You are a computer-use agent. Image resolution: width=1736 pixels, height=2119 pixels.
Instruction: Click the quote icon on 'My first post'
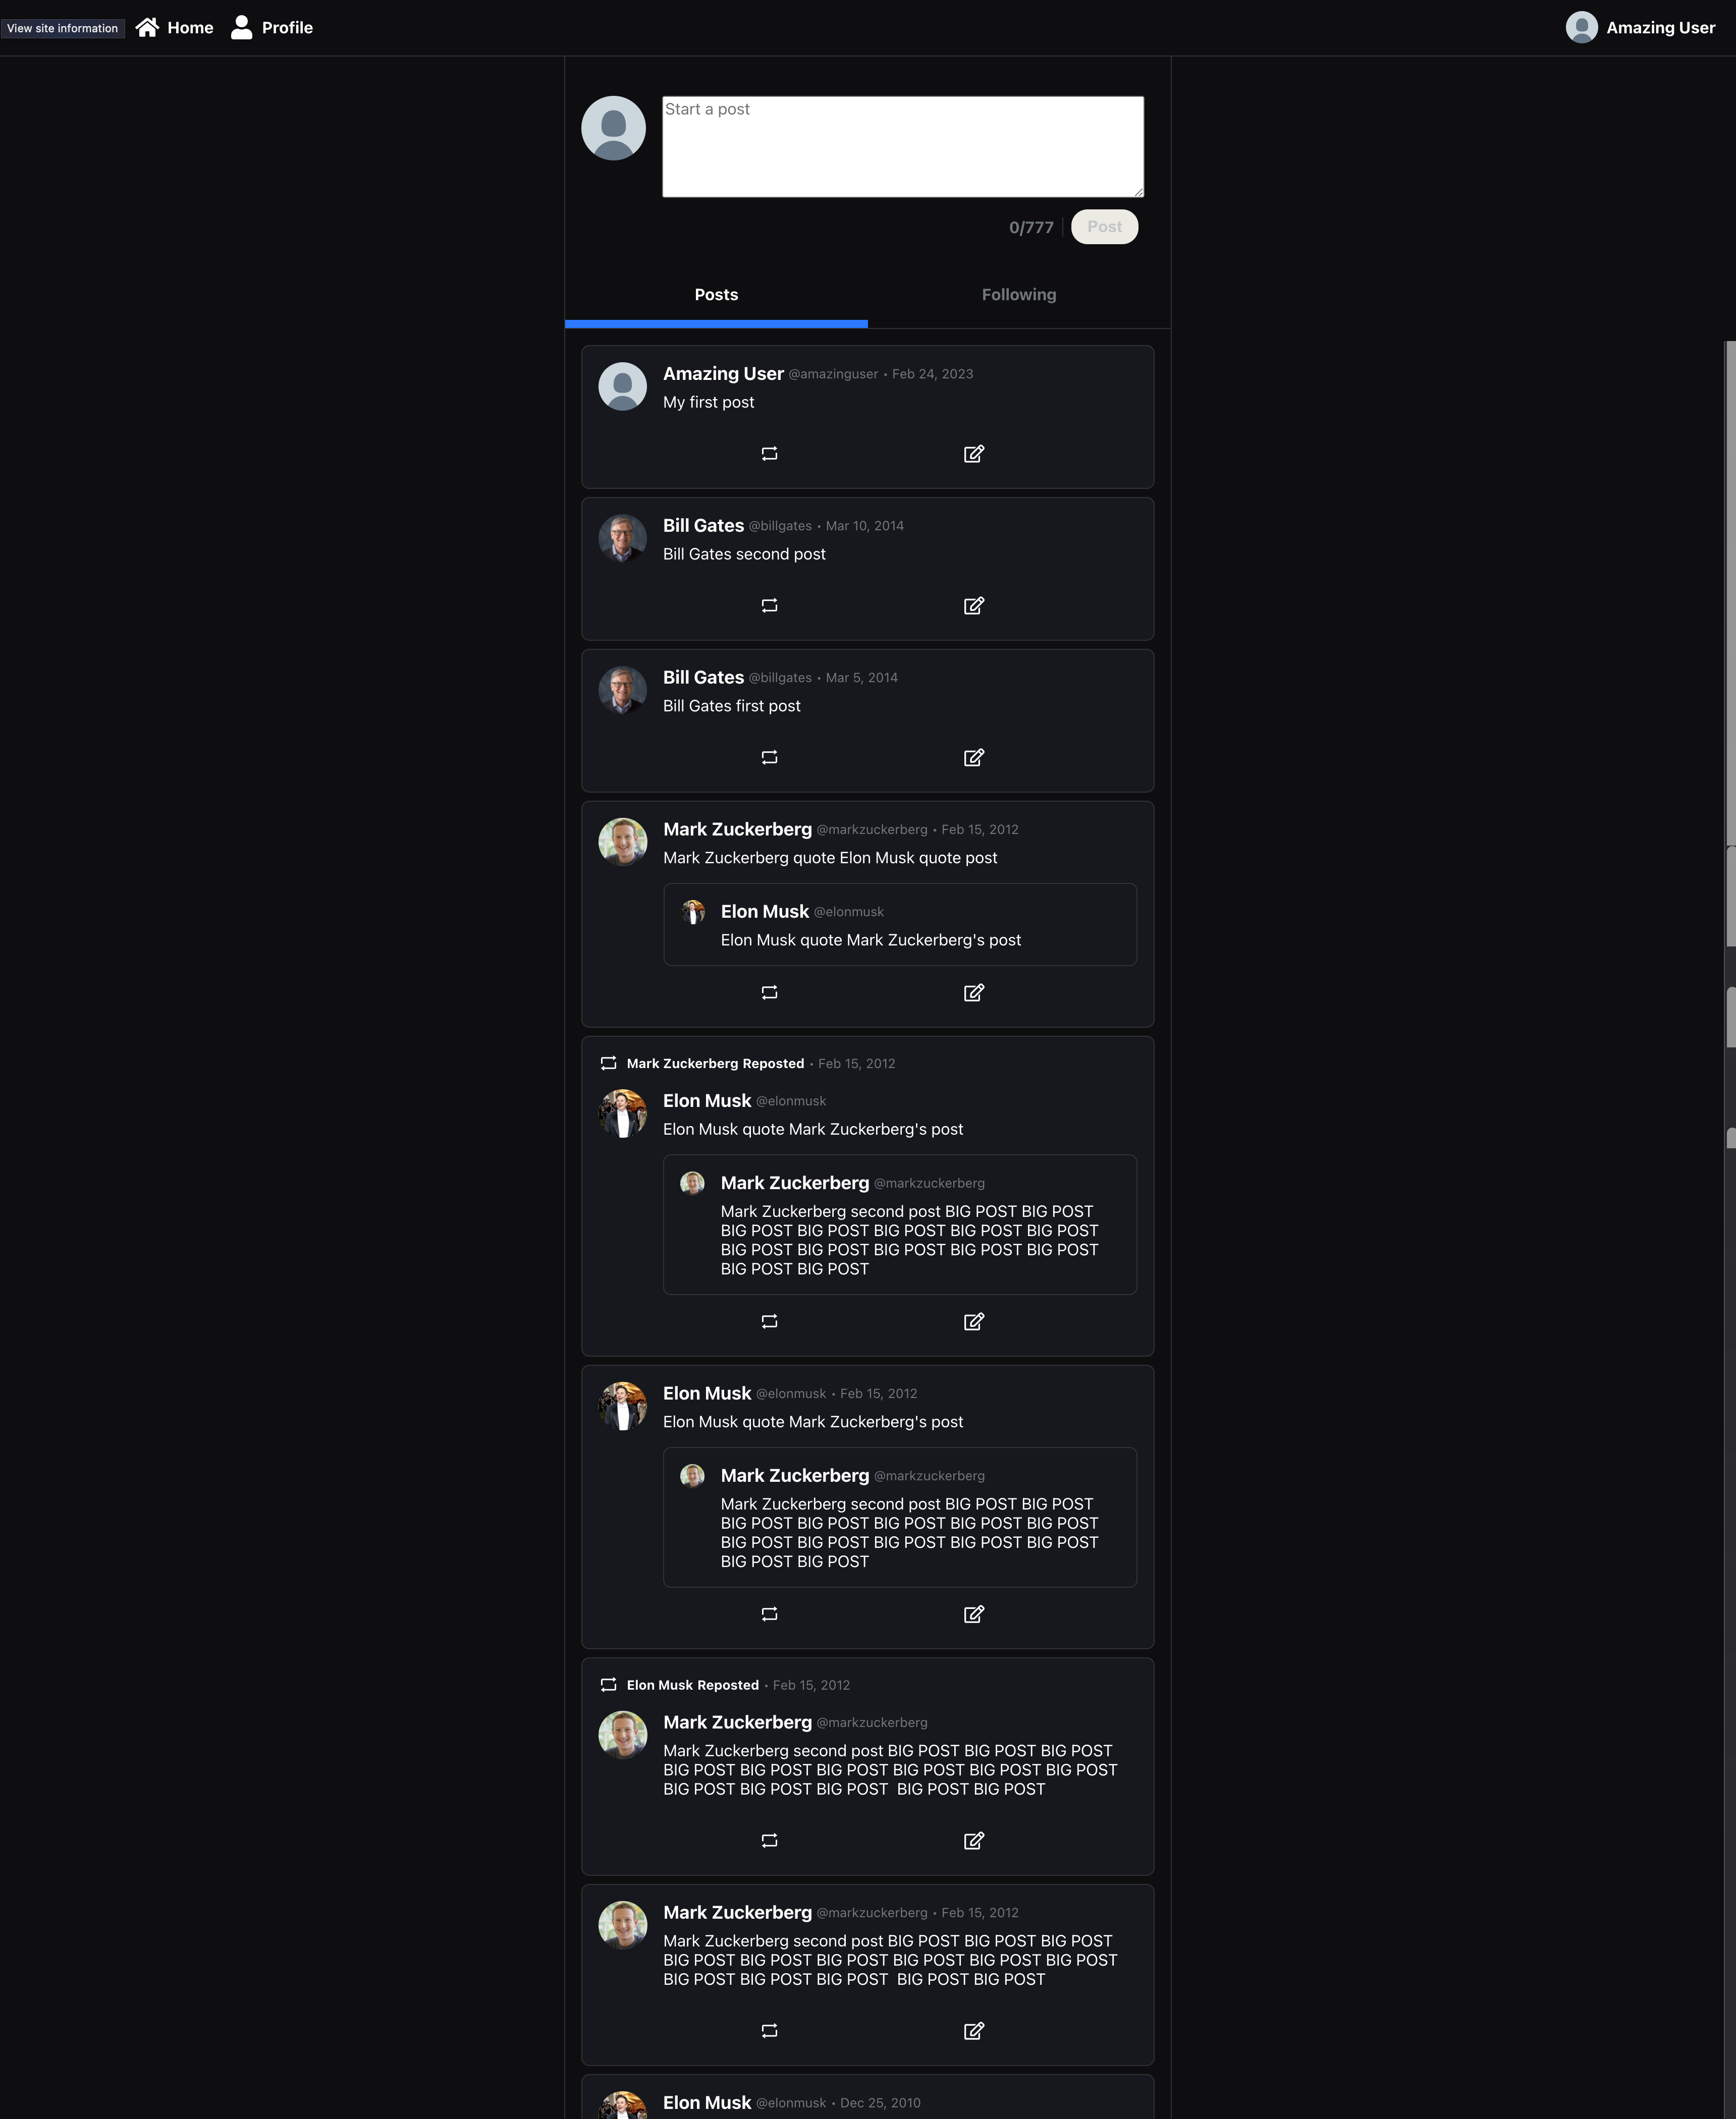(973, 454)
